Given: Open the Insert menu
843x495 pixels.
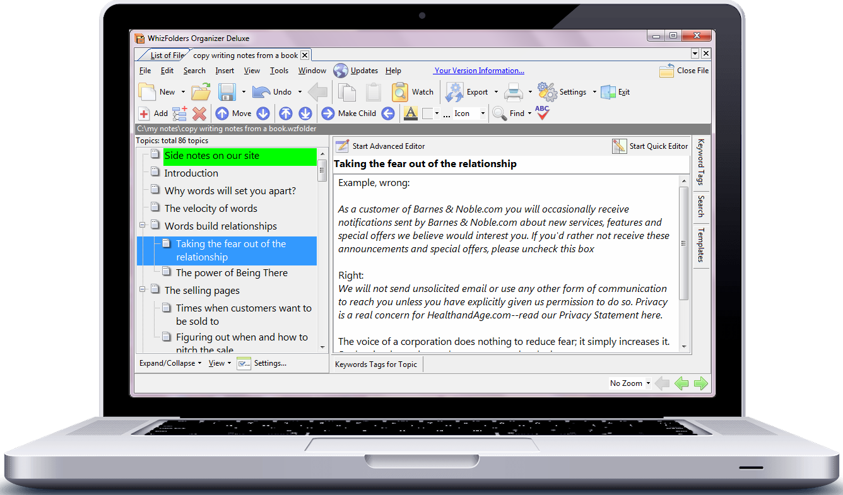Looking at the screenshot, I should click(225, 71).
